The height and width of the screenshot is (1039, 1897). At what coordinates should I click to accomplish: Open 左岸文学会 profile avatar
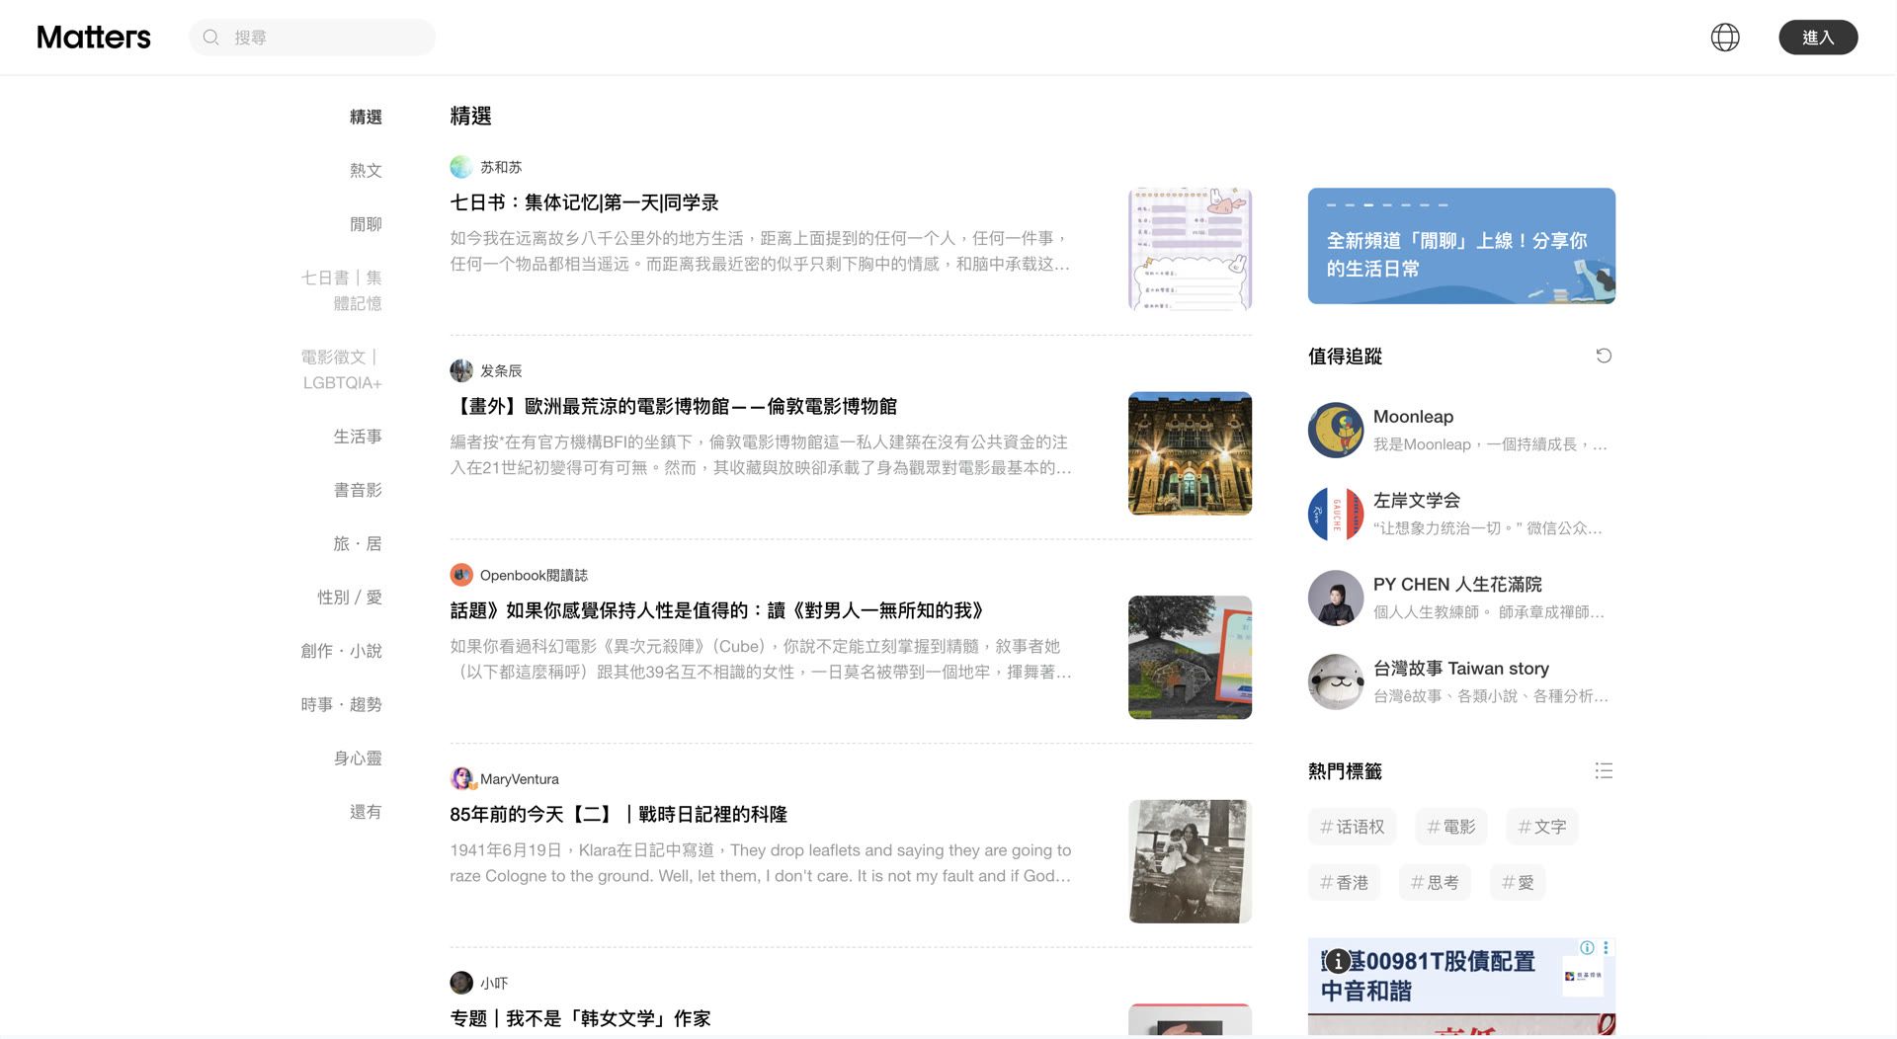pos(1336,514)
